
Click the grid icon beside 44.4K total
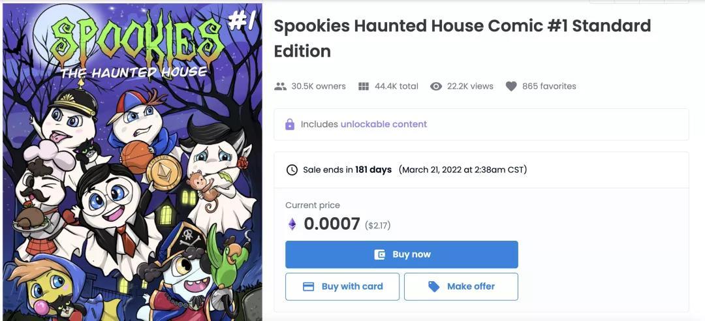tap(364, 86)
